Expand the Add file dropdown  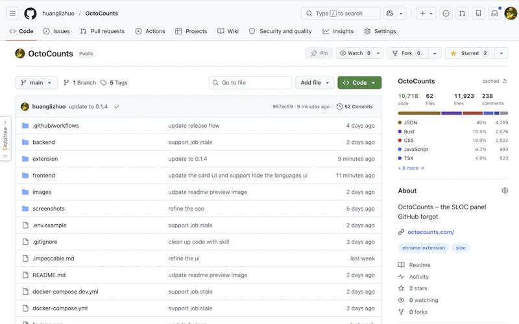point(315,83)
